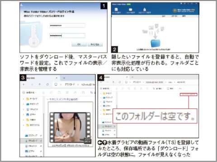217x162 pixels.
Task: Click the blue folder drop target in Wise Folder Hider
Action: [155, 43]
